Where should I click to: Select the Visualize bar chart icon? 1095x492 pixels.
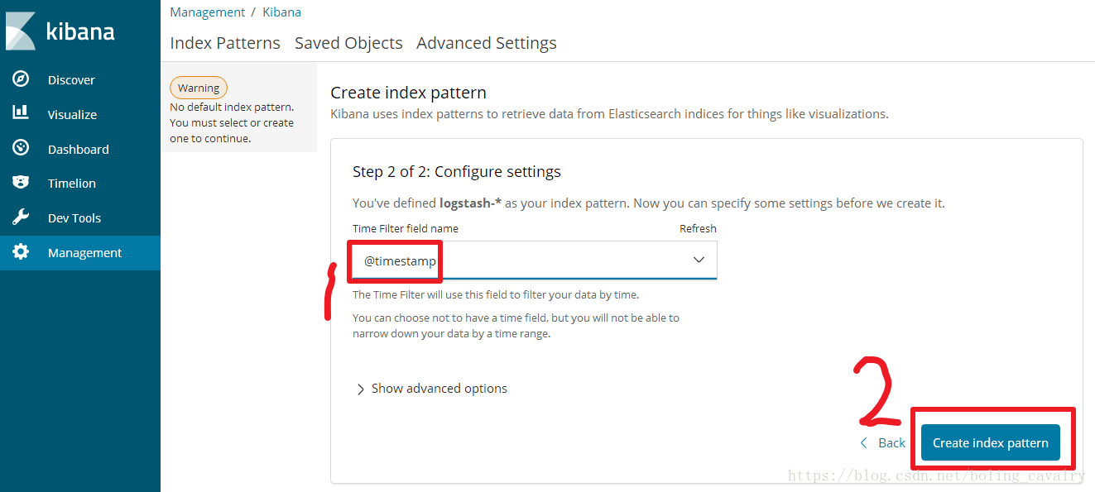(x=21, y=113)
